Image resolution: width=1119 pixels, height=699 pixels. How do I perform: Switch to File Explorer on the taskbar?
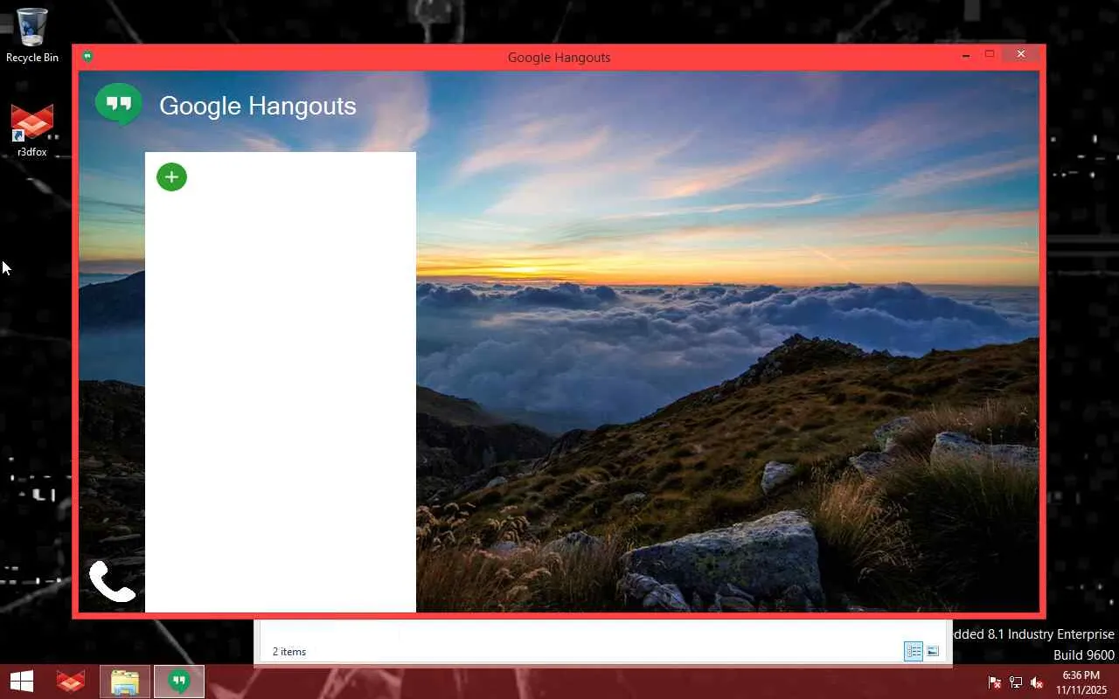click(x=125, y=682)
